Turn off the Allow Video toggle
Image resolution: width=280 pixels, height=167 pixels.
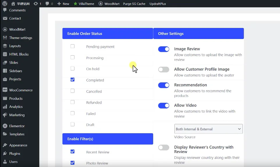[x=164, y=106]
